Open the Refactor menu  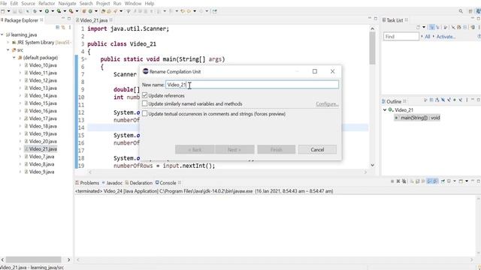(47, 3)
